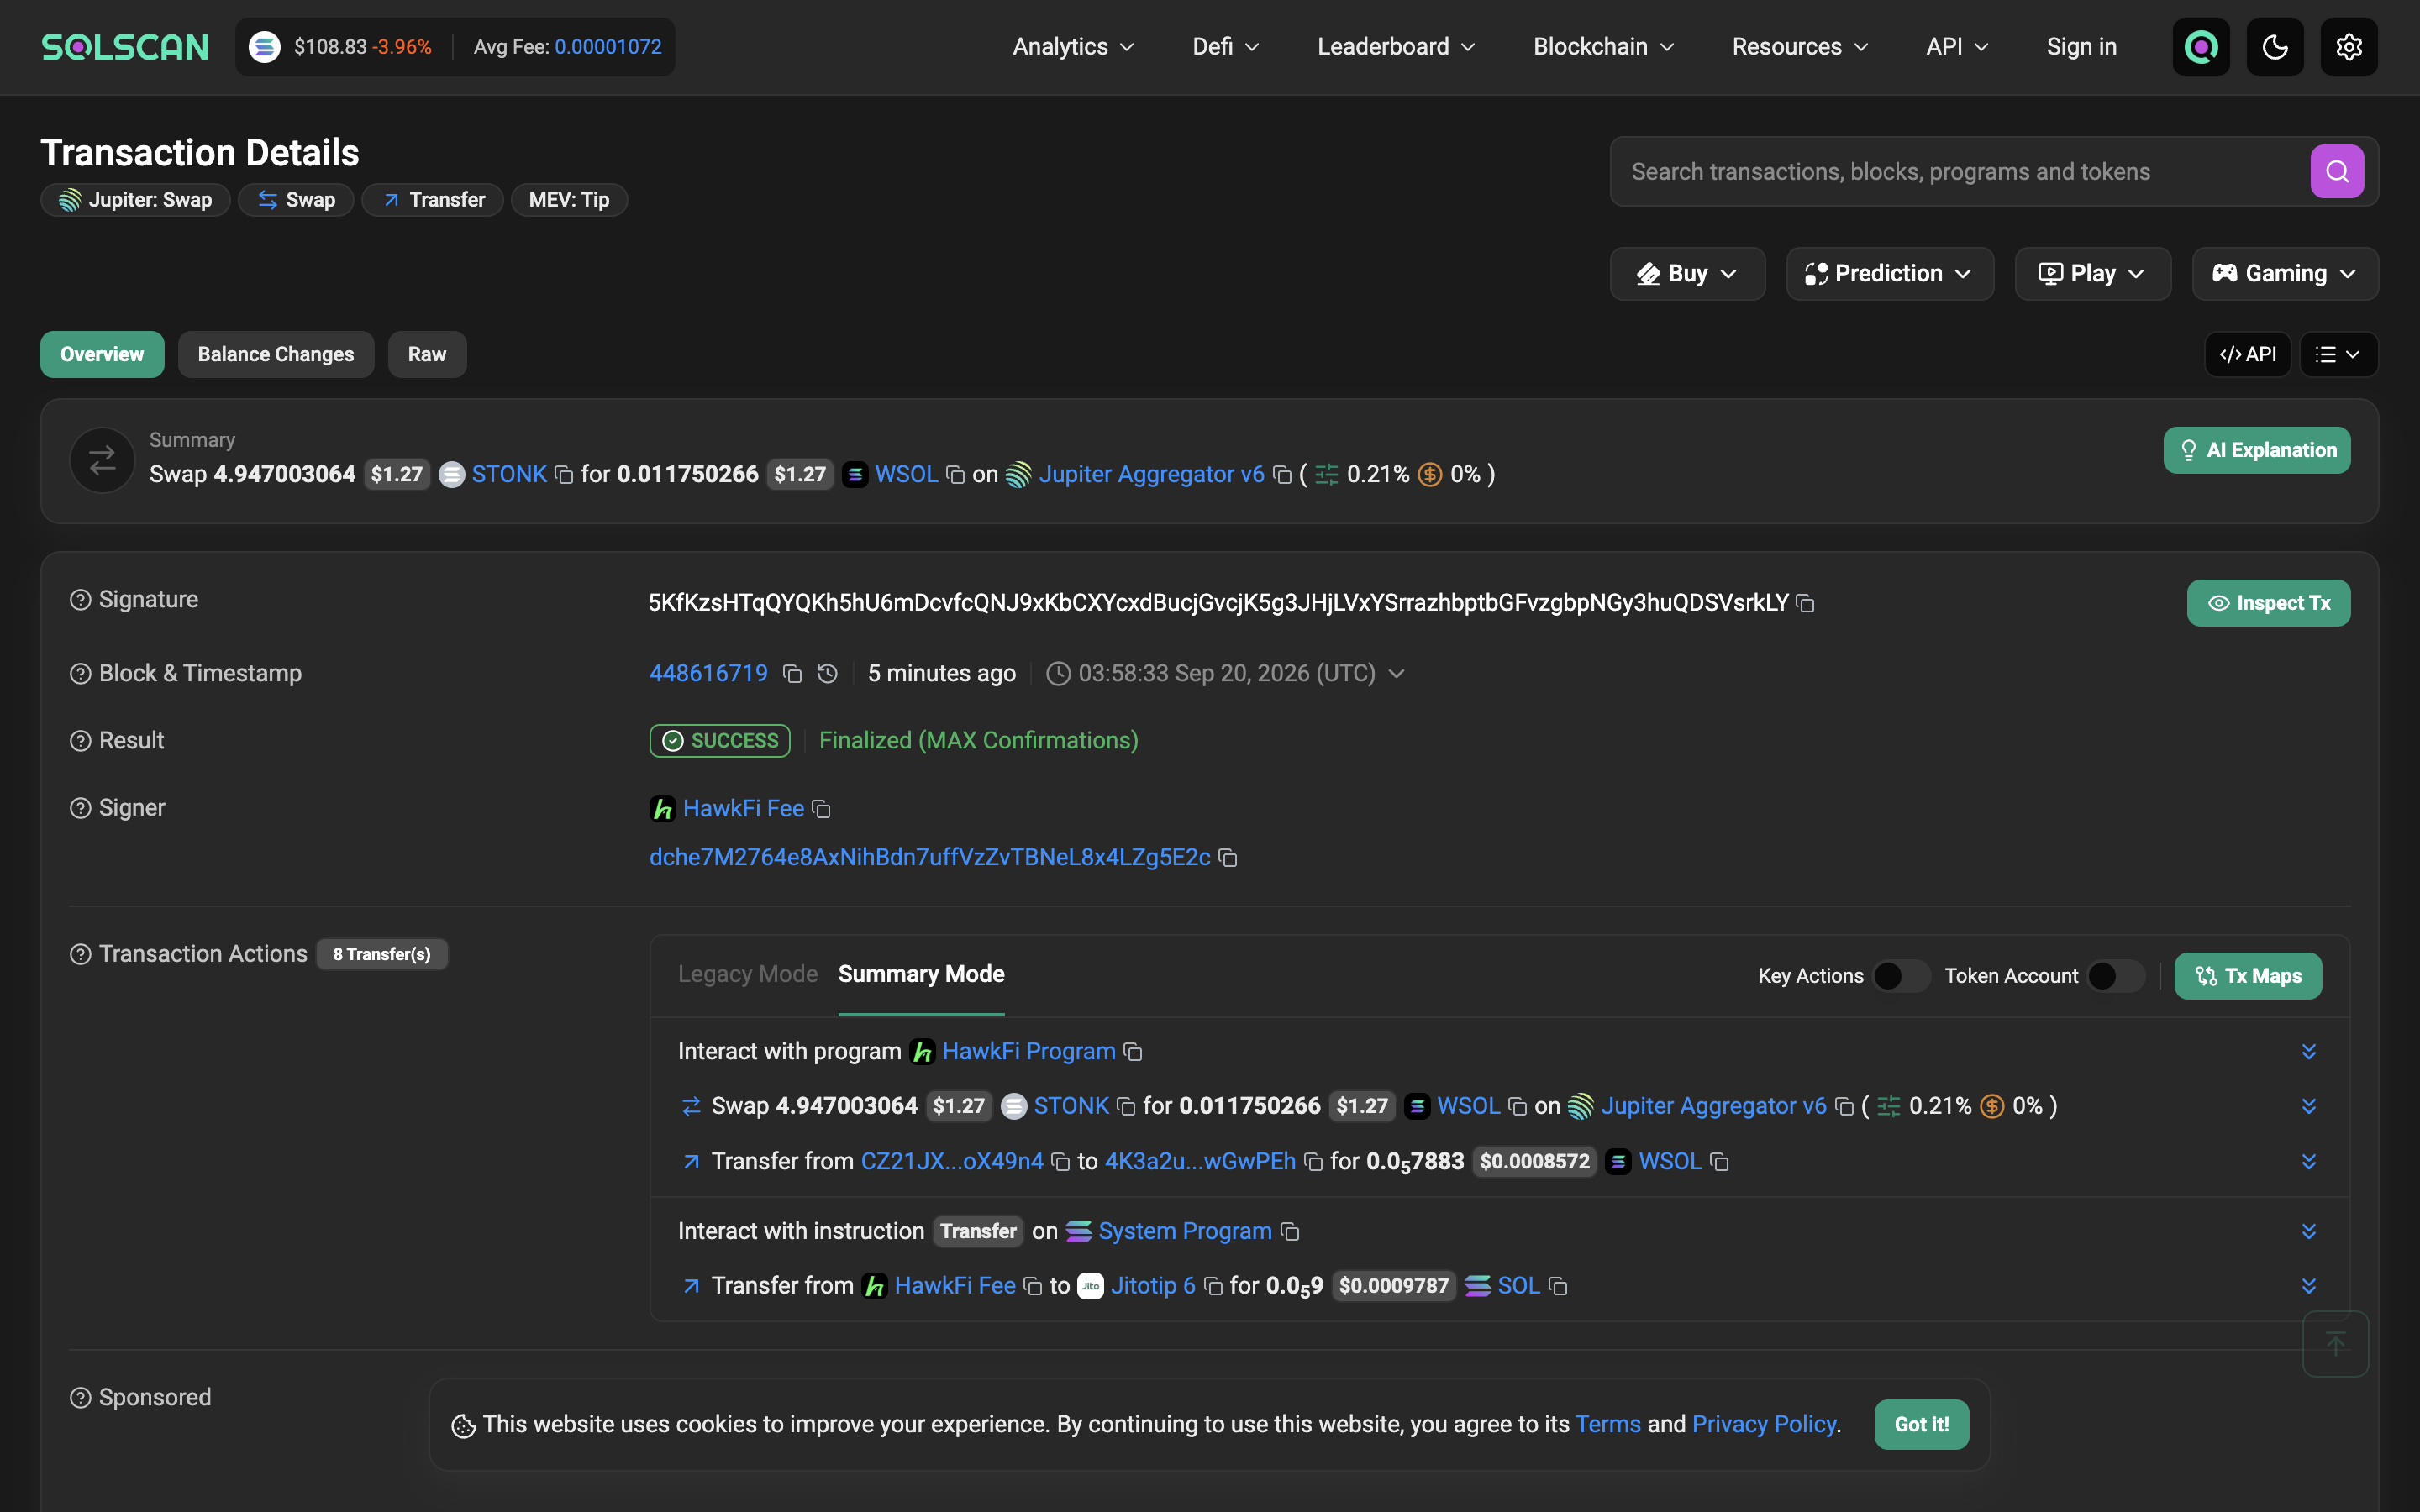This screenshot has height=1512, width=2420.
Task: Open the Prediction dropdown
Action: [1889, 274]
